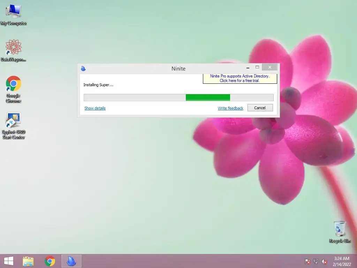The width and height of the screenshot is (357, 268).
Task: Click the Ninite logo in the title bar
Action: [83, 68]
